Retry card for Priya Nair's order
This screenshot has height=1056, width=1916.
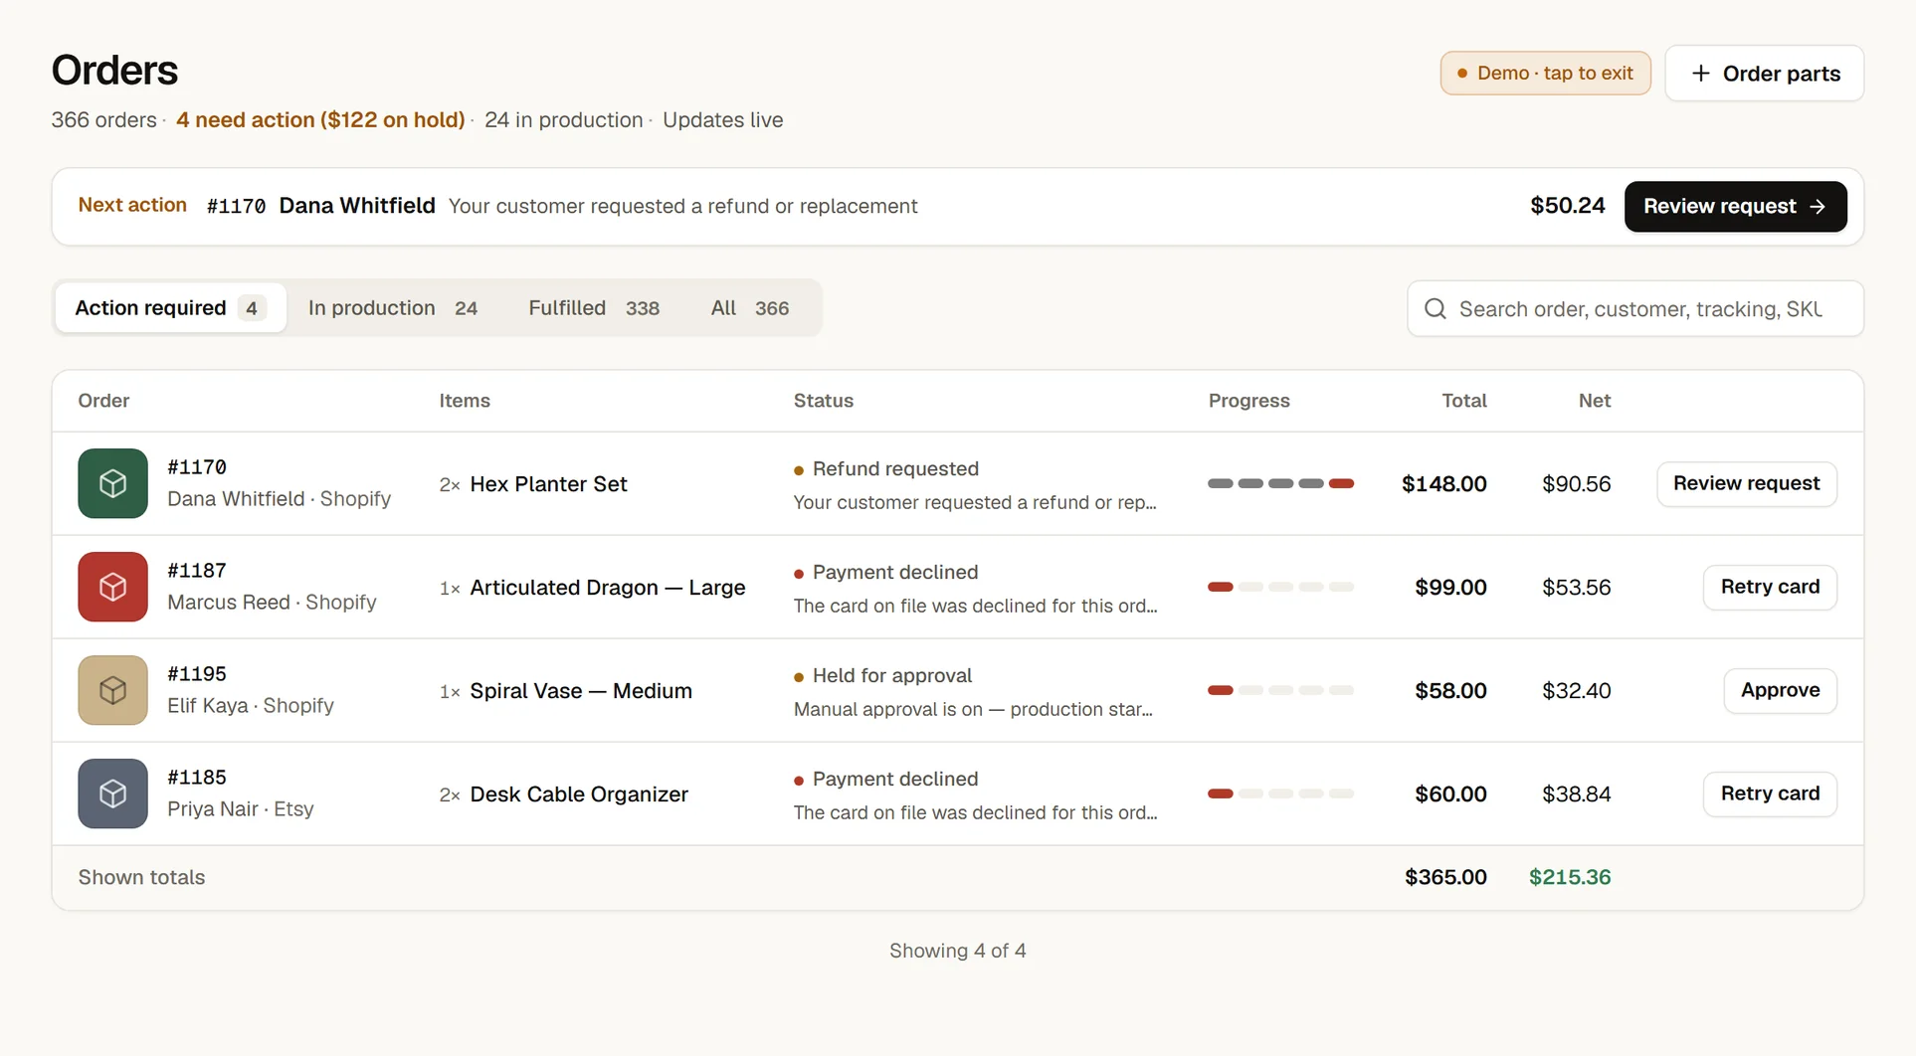pos(1770,793)
